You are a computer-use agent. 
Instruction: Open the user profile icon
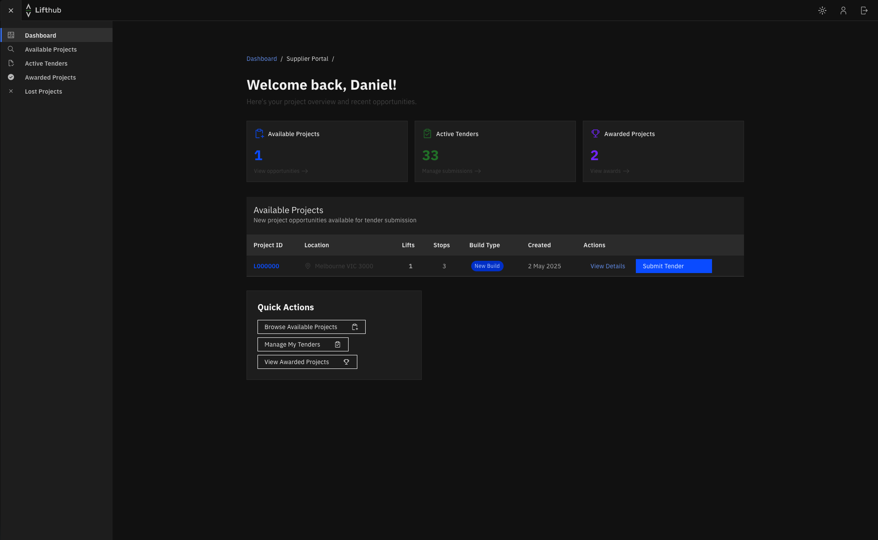843,11
